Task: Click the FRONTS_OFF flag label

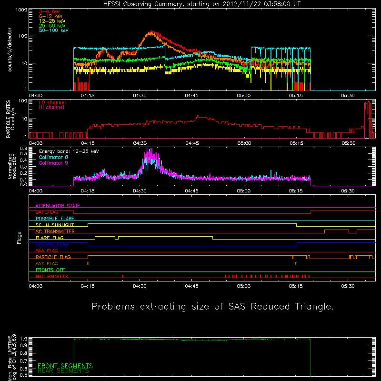Action: coord(50,270)
